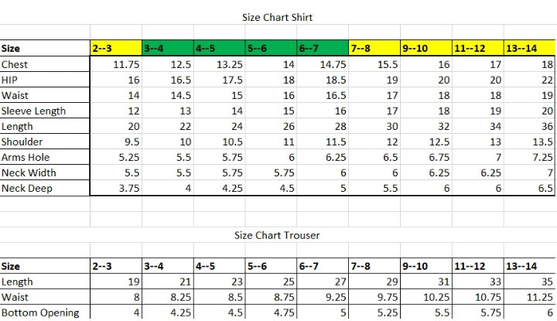Select the yellow "2--3" shirt size header
Image resolution: width=557 pixels, height=321 pixels.
coord(116,49)
